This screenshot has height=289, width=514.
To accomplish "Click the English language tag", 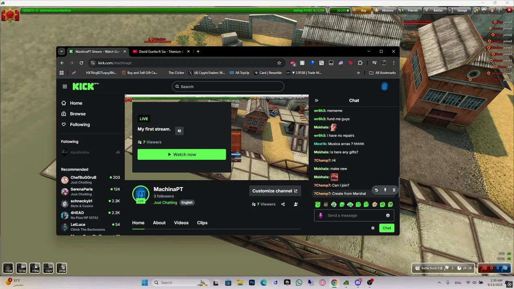I will [x=187, y=203].
